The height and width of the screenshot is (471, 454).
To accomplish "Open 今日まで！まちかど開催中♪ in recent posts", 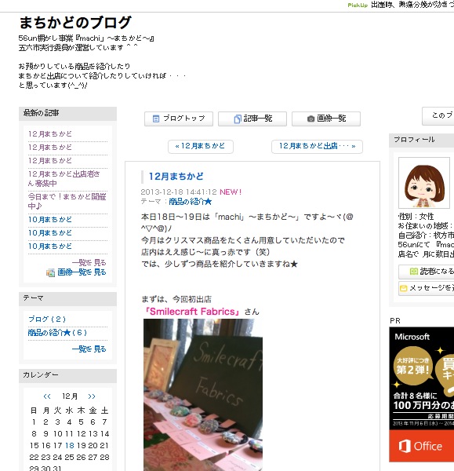I will 67,201.
